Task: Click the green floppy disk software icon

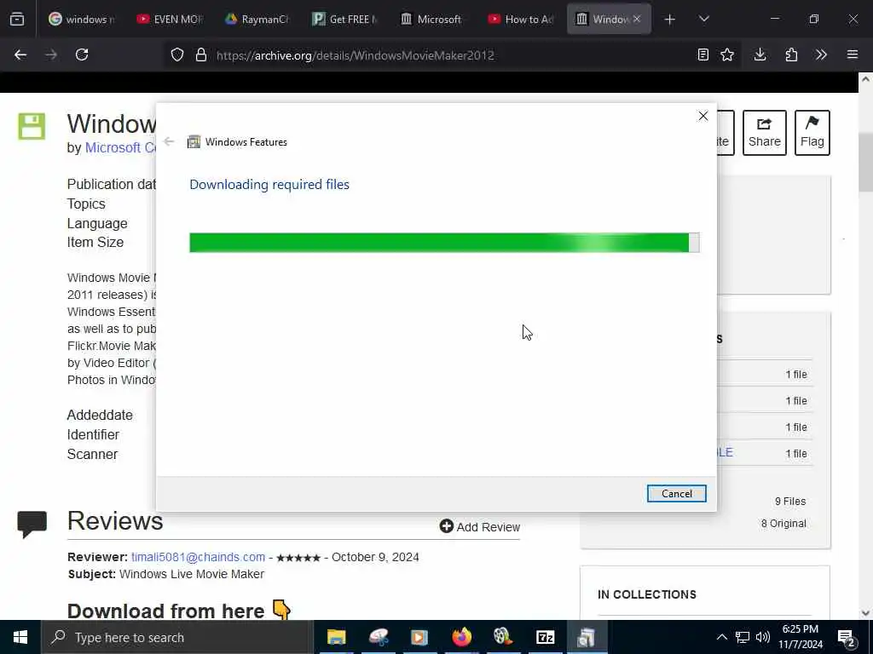Action: coord(32,126)
